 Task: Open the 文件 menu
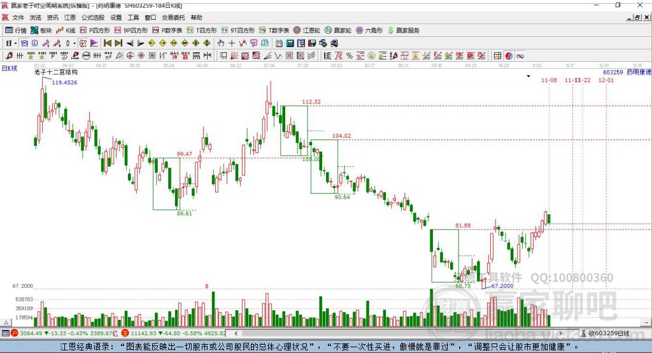tap(18, 17)
